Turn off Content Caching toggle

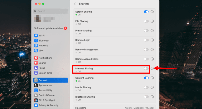[146, 78]
